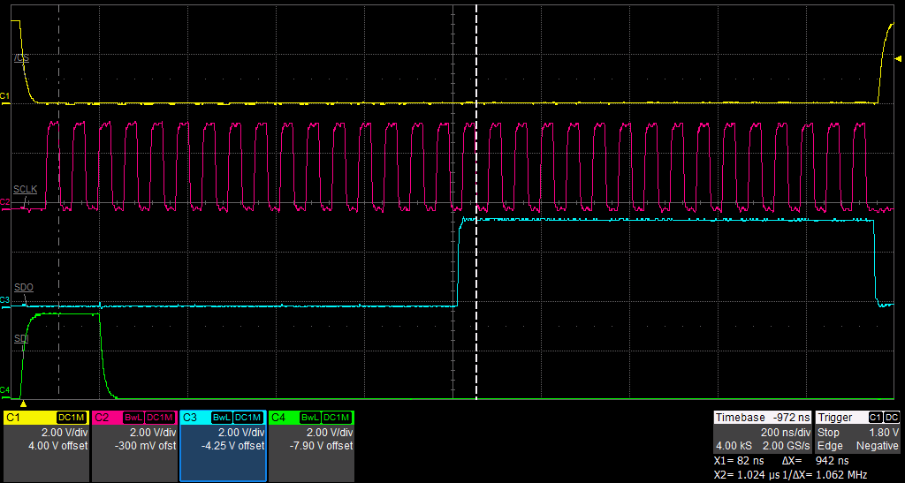Click the DC1M badge on C4

point(337,418)
